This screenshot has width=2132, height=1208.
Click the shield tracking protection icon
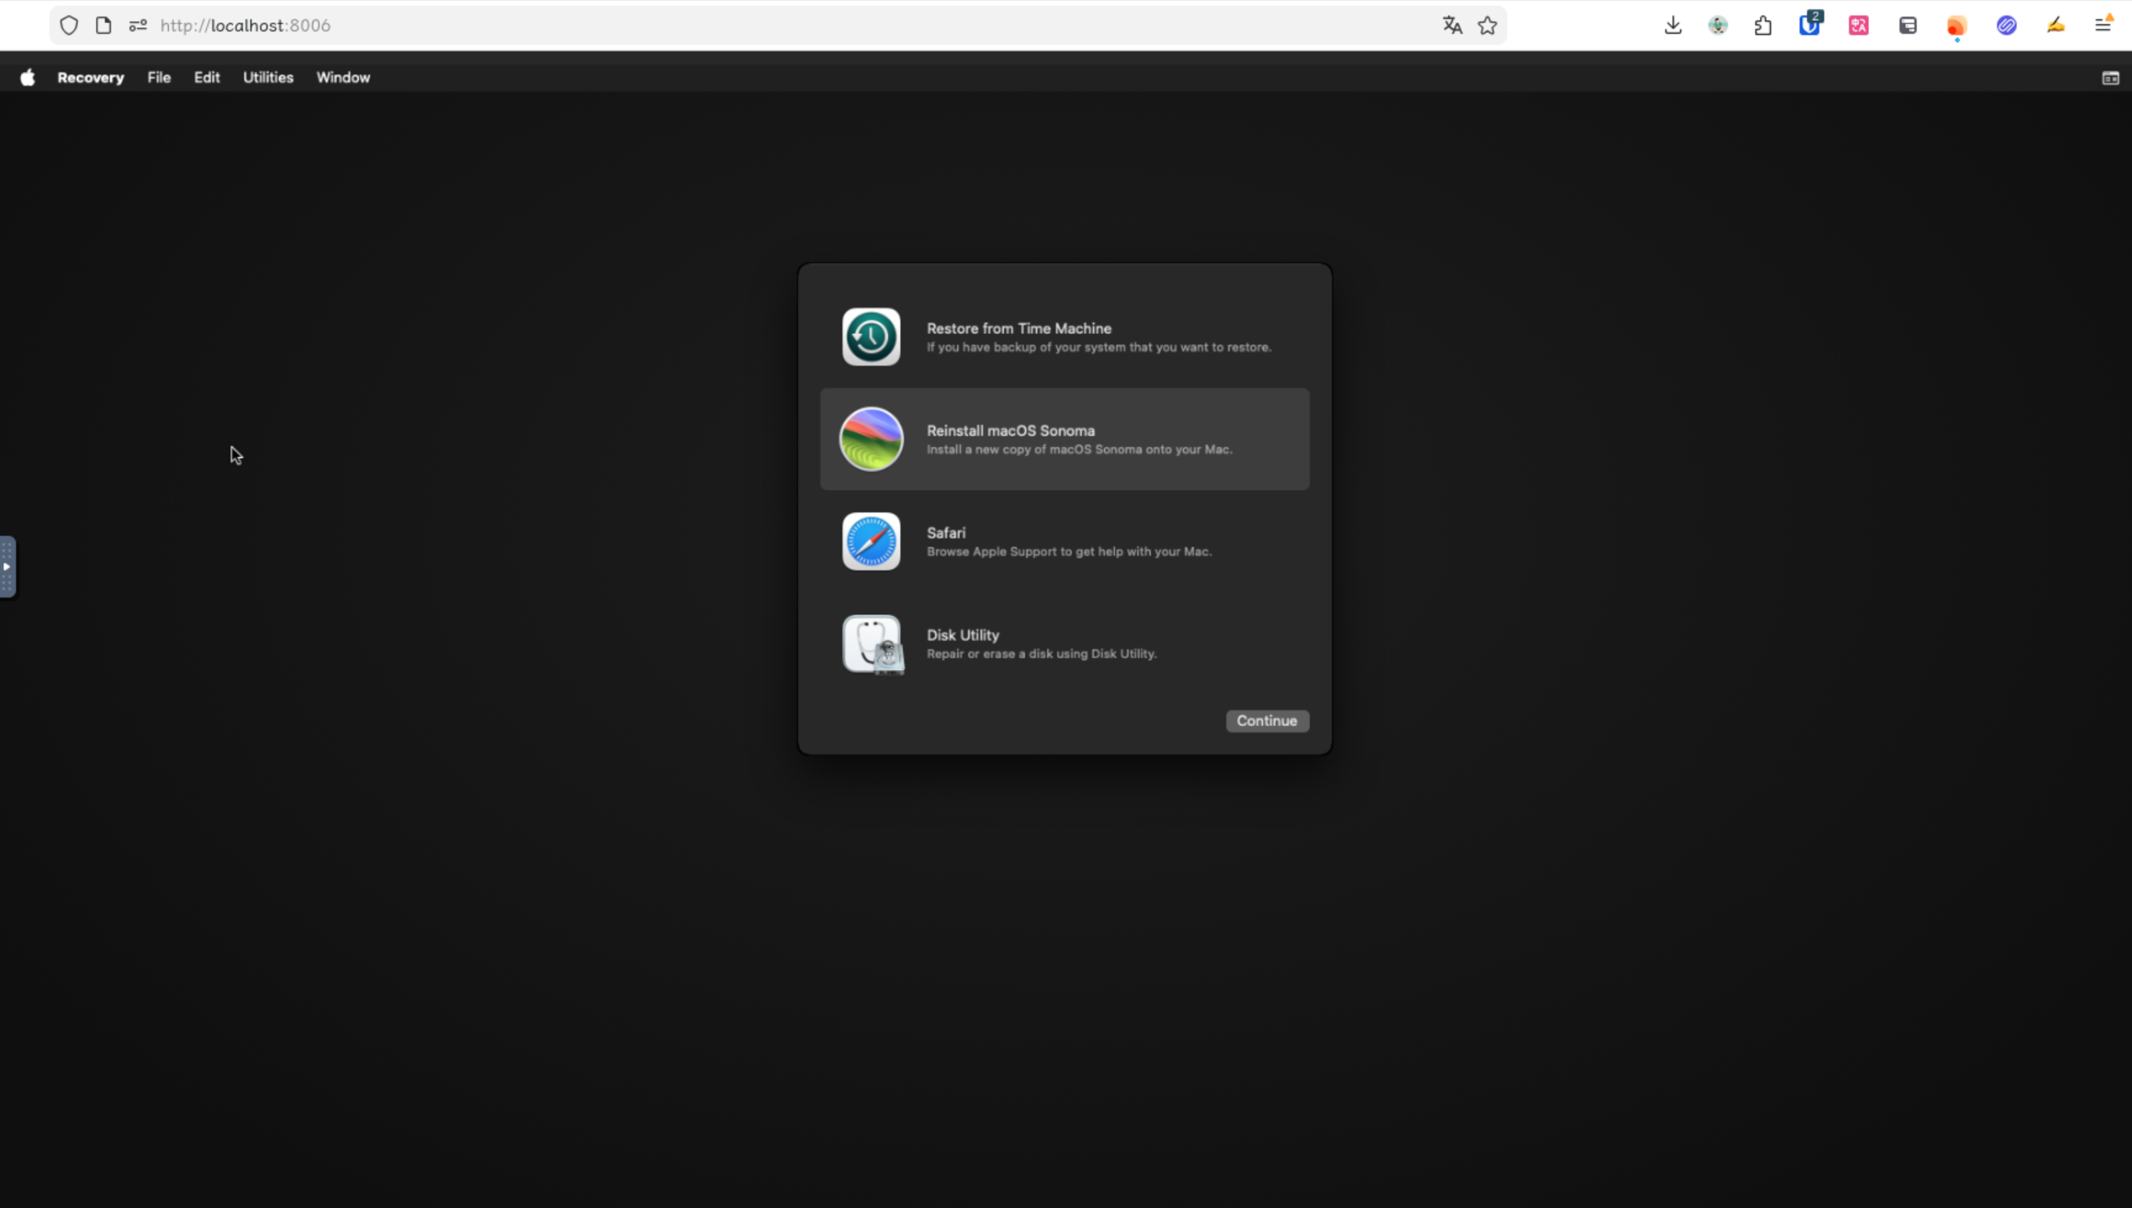(69, 26)
